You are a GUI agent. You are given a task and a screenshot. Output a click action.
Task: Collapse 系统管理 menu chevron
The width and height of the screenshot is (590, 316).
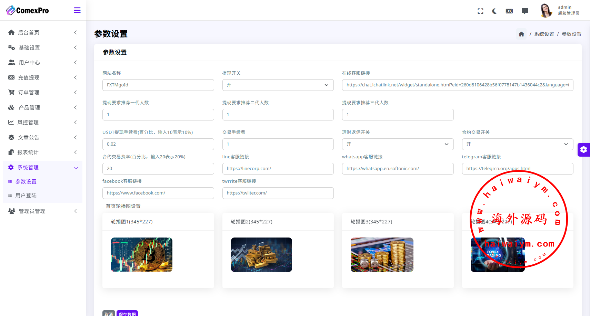coord(76,168)
